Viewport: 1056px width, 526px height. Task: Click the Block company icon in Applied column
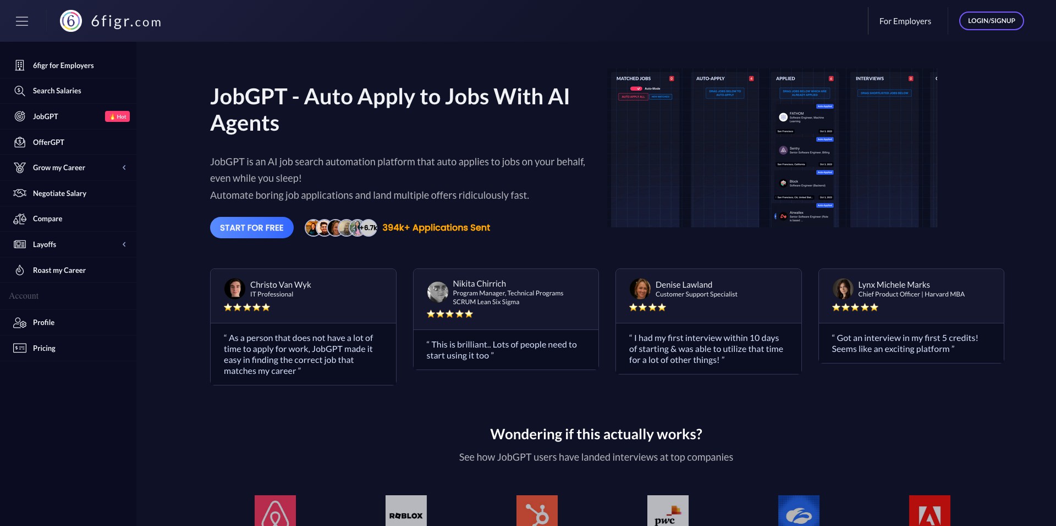(783, 183)
